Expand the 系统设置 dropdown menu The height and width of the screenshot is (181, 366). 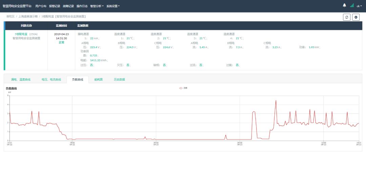113,6
